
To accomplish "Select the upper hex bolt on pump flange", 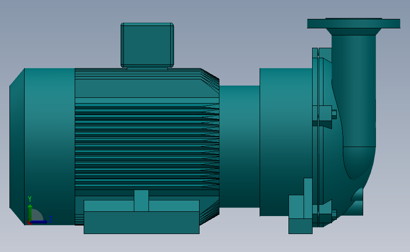I will click(x=334, y=114).
